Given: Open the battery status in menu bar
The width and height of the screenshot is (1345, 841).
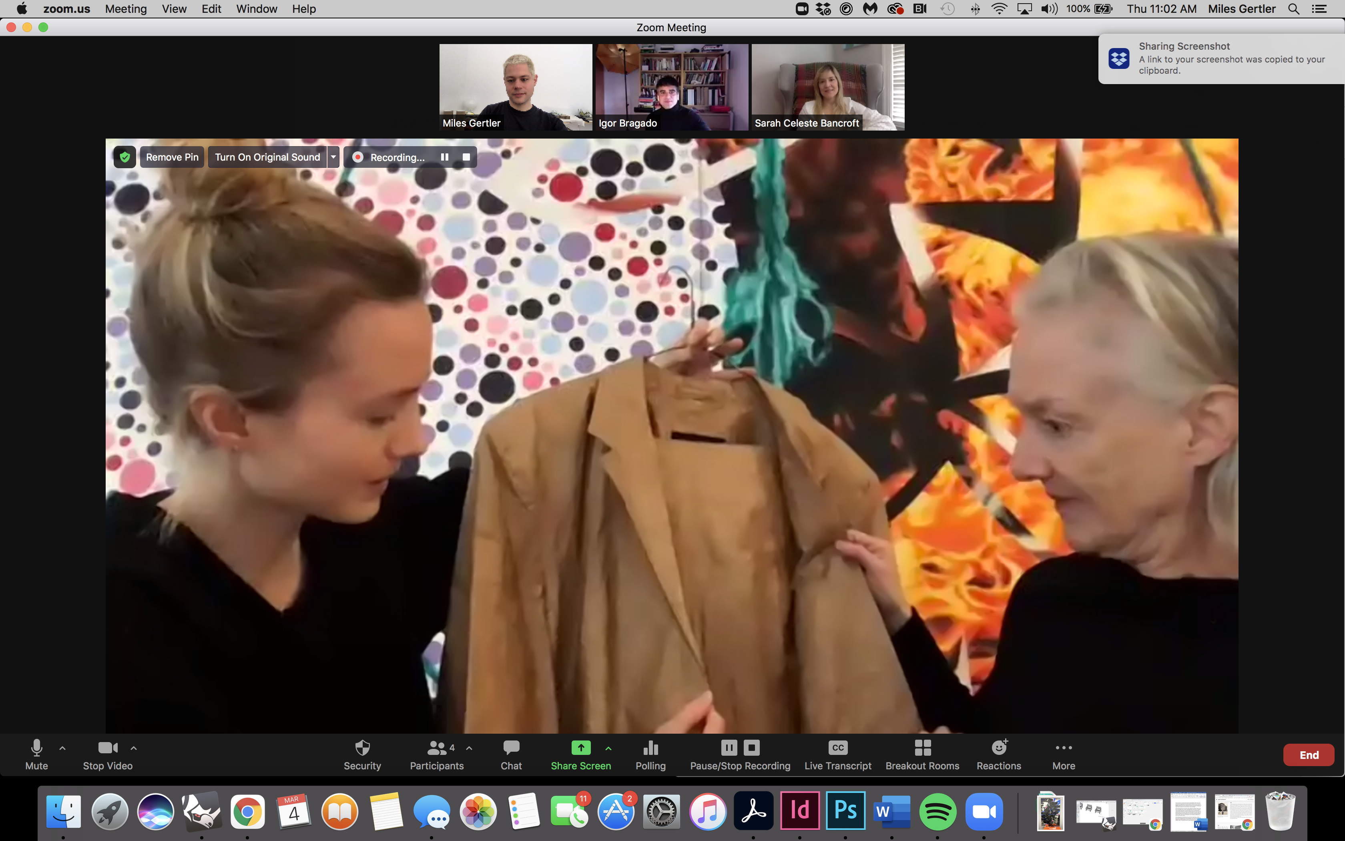Looking at the screenshot, I should coord(1090,9).
